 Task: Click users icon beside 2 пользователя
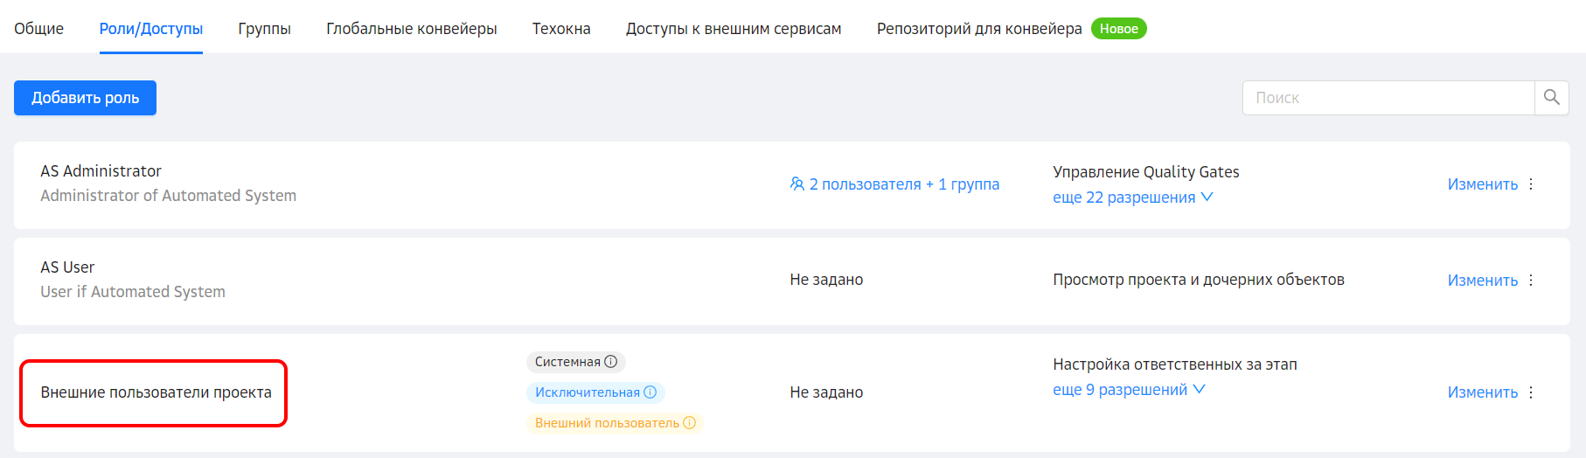(796, 184)
